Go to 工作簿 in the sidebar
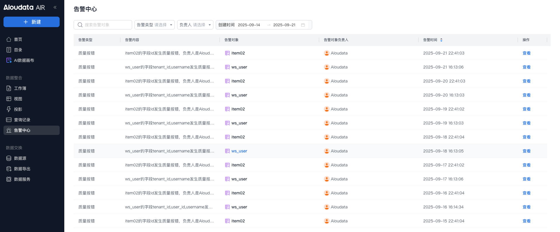 (x=20, y=88)
